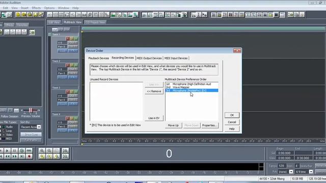Screen dimensions: 326x183
Task: Switch to Playback Devices tab
Action: point(98,58)
